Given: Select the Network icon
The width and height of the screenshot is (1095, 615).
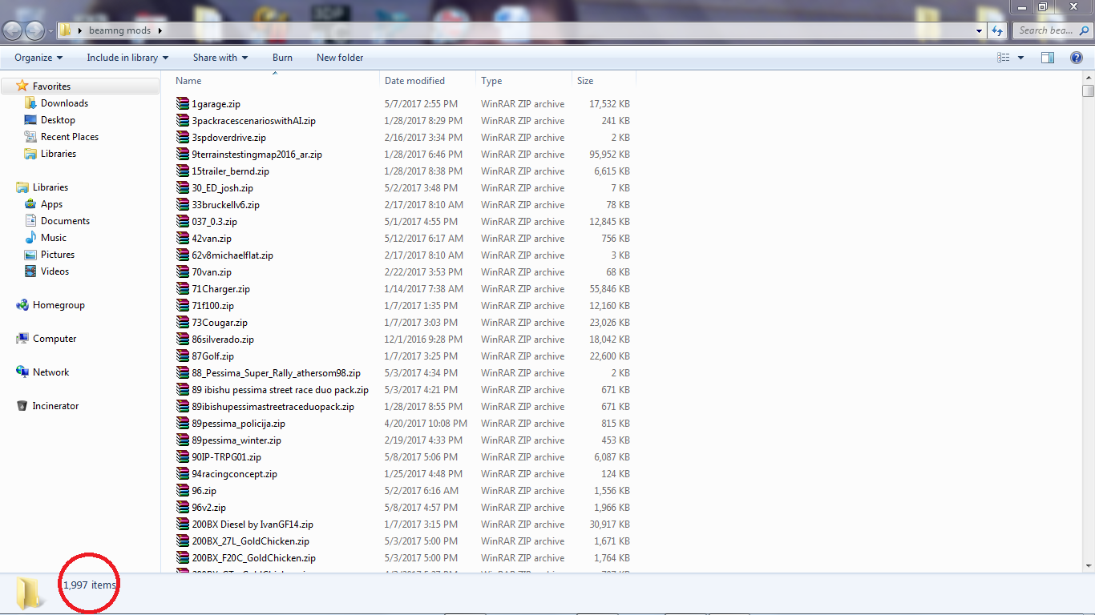Looking at the screenshot, I should [22, 372].
